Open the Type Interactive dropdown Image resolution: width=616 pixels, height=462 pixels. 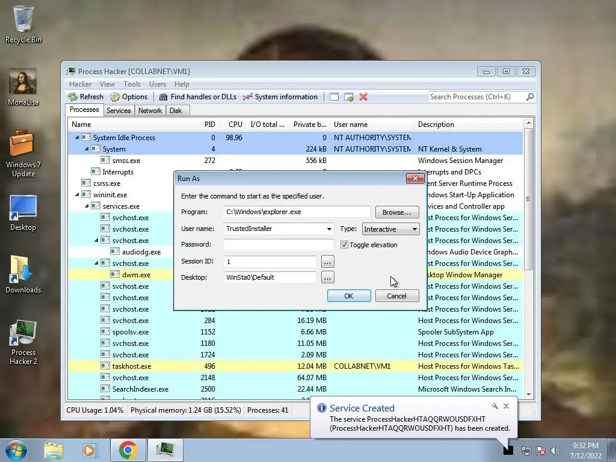[390, 229]
